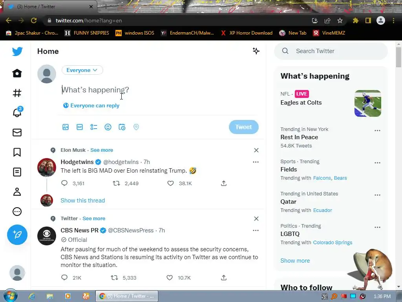
Task: Dismiss the Twitter topic suggestion
Action: 256,219
